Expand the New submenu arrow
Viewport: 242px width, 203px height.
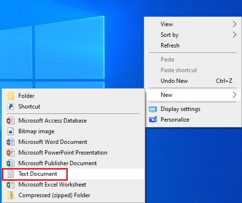point(235,95)
